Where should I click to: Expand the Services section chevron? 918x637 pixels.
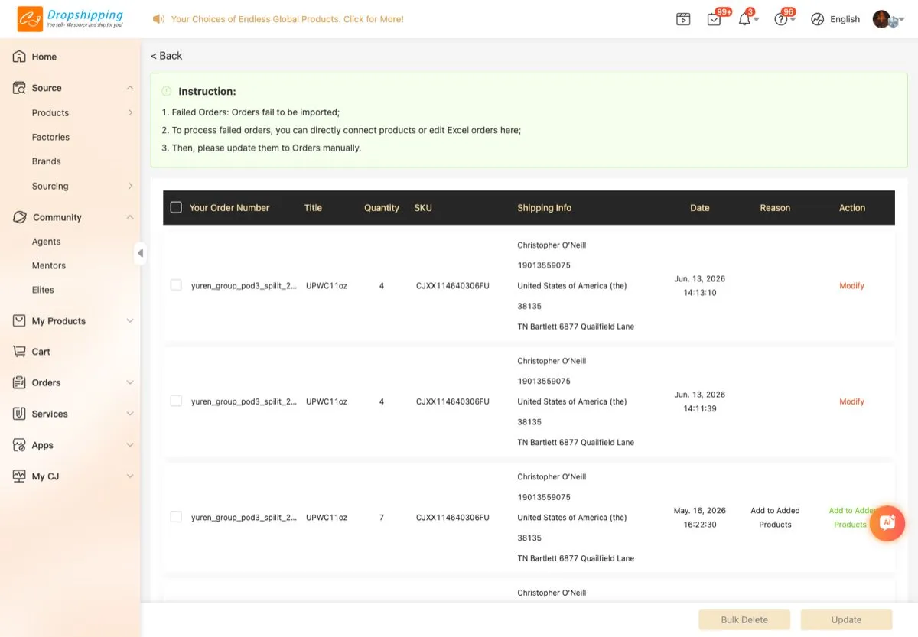[x=130, y=414]
